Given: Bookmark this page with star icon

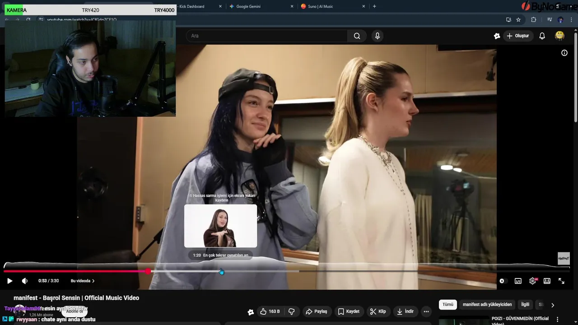Looking at the screenshot, I should (518, 19).
